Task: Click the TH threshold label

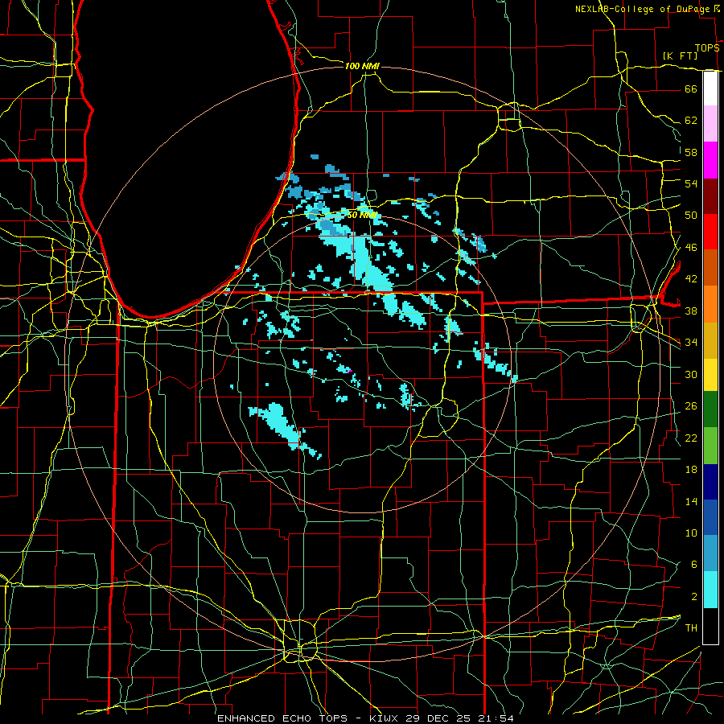Action: tap(691, 628)
